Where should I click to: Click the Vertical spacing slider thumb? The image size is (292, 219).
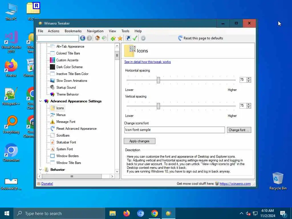(158, 106)
